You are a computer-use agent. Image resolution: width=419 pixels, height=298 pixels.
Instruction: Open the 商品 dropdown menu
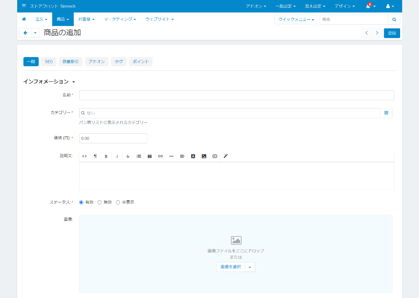[63, 19]
